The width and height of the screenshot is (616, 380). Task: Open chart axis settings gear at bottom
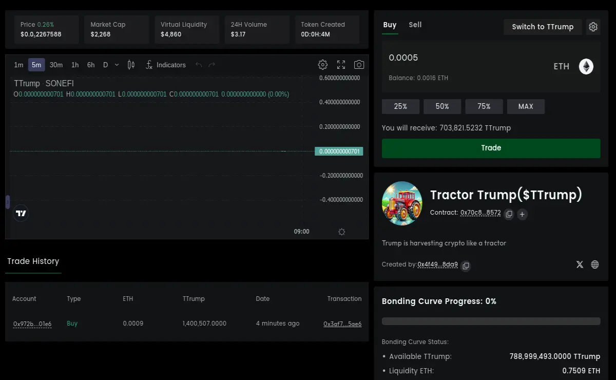tap(342, 232)
